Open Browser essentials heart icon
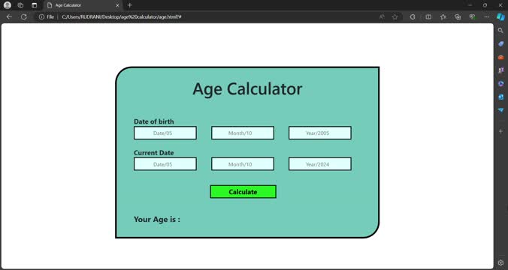508x270 pixels. pos(472,16)
